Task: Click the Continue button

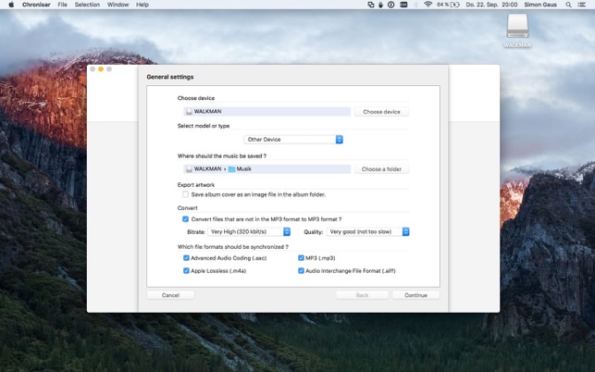Action: click(x=415, y=295)
